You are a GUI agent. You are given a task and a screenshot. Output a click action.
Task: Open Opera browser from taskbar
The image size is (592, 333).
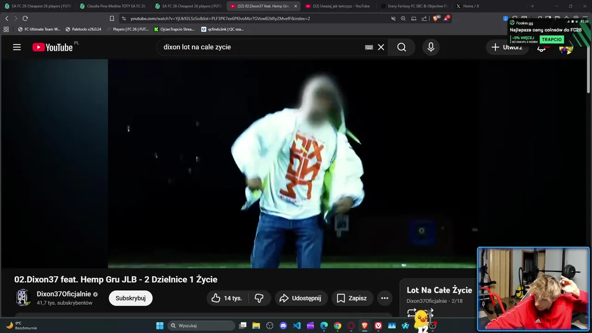[x=351, y=326]
